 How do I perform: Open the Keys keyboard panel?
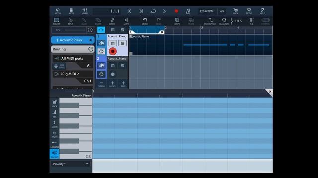click(x=71, y=11)
